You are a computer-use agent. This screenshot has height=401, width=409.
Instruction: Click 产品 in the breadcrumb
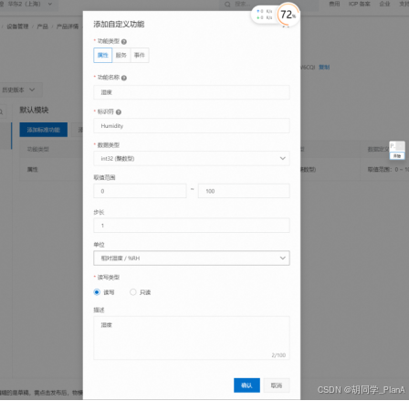coord(42,26)
